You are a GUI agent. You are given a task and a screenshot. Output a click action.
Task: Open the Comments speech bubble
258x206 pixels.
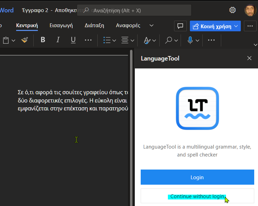pyautogui.click(x=180, y=26)
